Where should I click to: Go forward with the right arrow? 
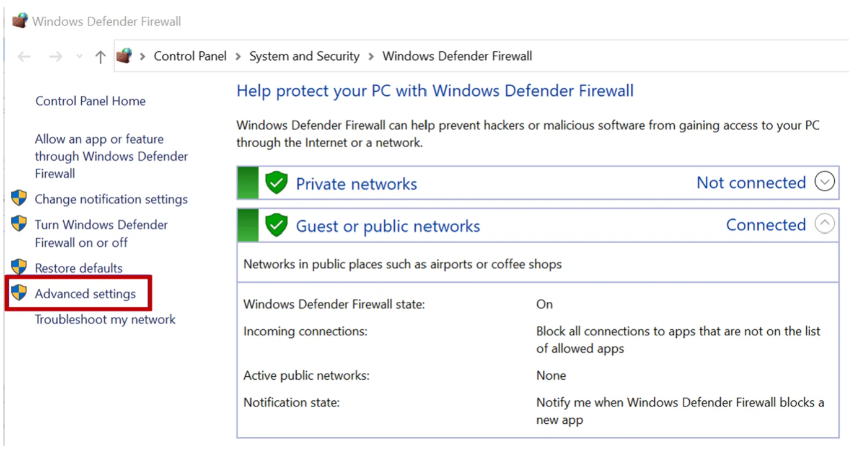pyautogui.click(x=56, y=57)
